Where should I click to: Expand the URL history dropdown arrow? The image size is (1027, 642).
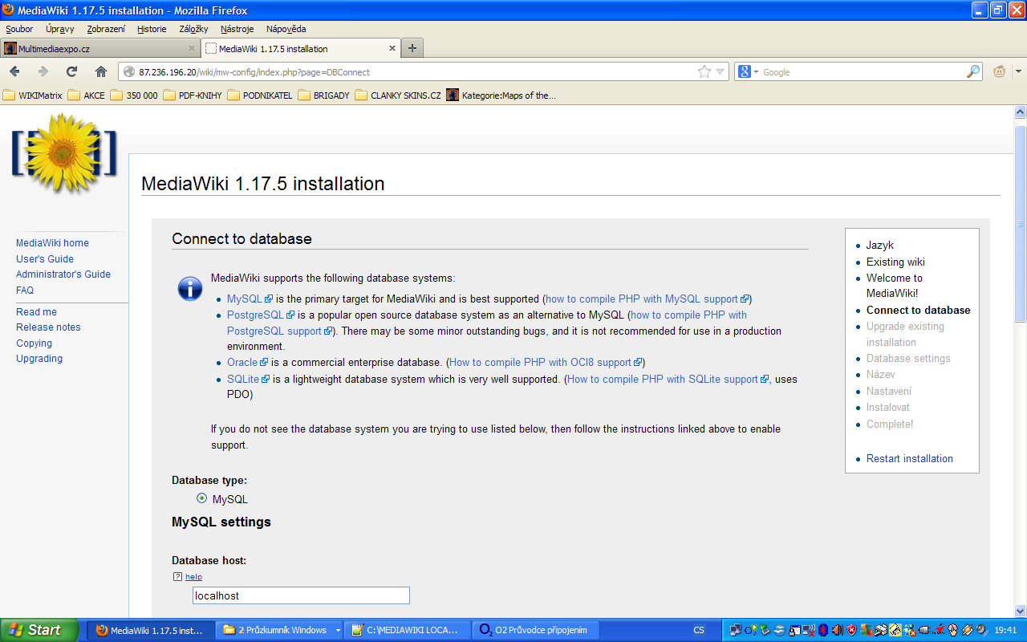click(x=720, y=72)
